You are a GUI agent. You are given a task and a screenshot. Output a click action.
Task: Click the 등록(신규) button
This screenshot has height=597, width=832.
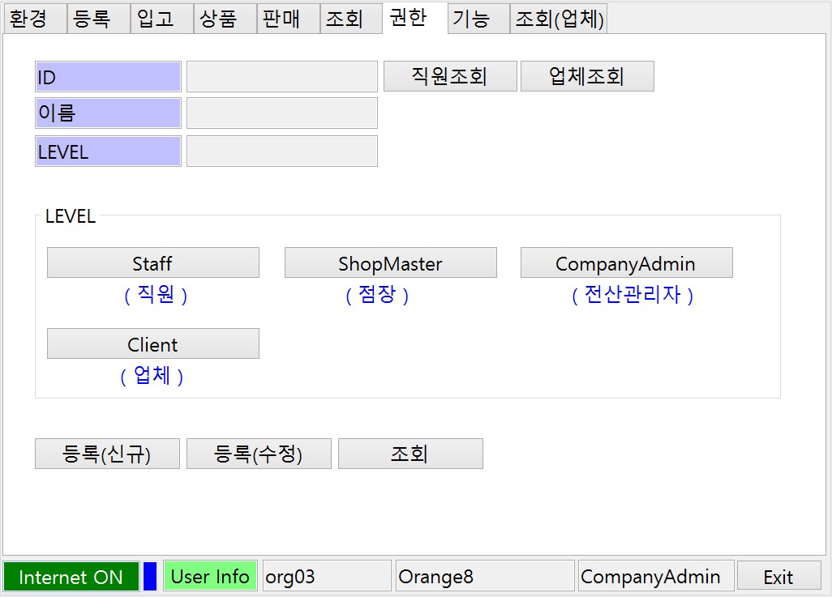click(x=107, y=454)
